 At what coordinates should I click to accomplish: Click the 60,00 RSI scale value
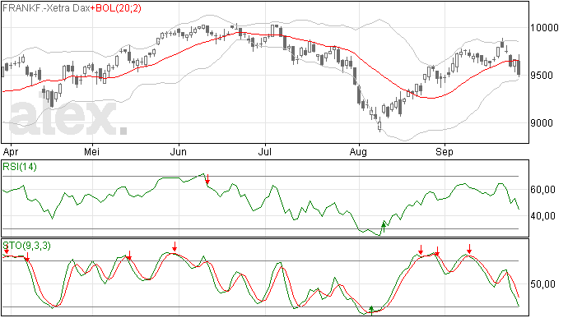542,190
